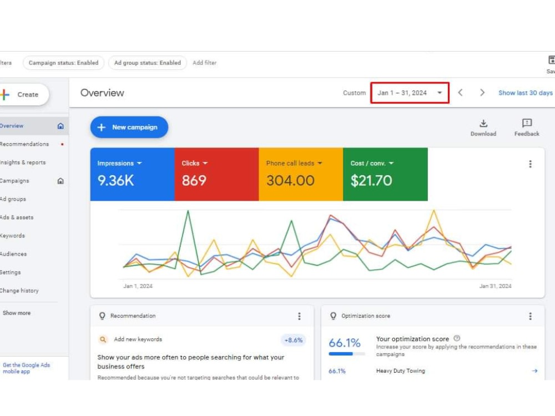Click arrow beside Heavy Duty Towing
The image size is (555, 416).
pyautogui.click(x=534, y=371)
